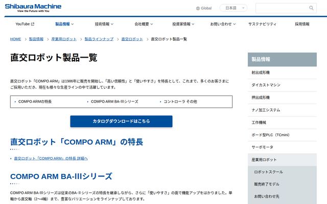Click 製品情報 in the breadcrumb
This screenshot has width=327, height=204.
click(36, 39)
